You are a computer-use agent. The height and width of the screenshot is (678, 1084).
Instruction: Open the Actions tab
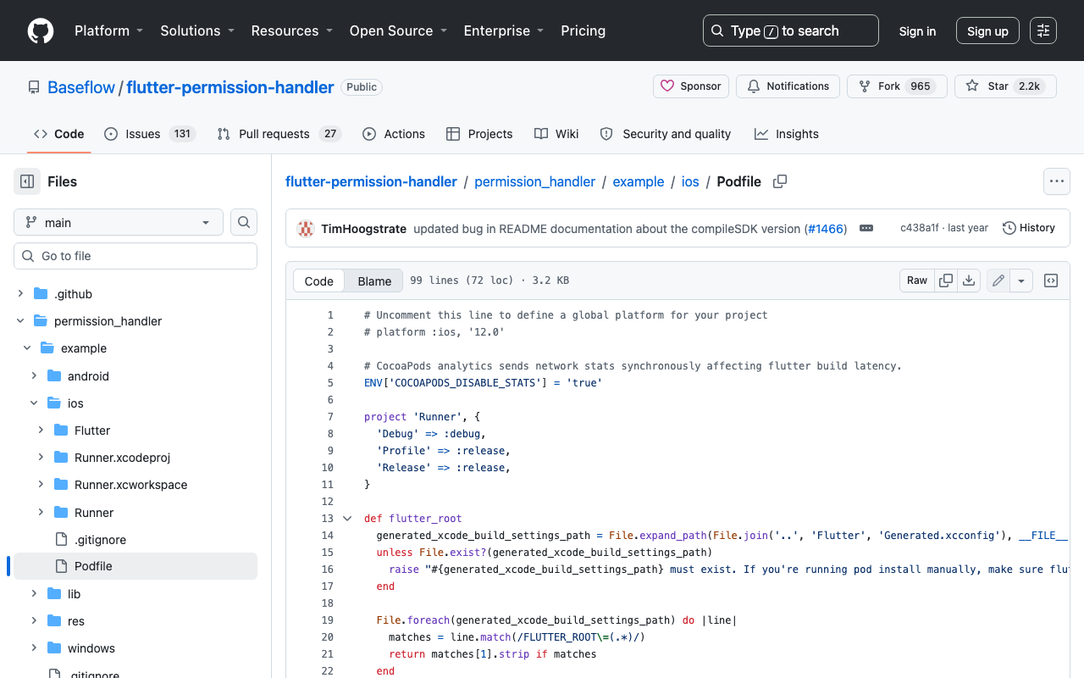[x=394, y=134]
